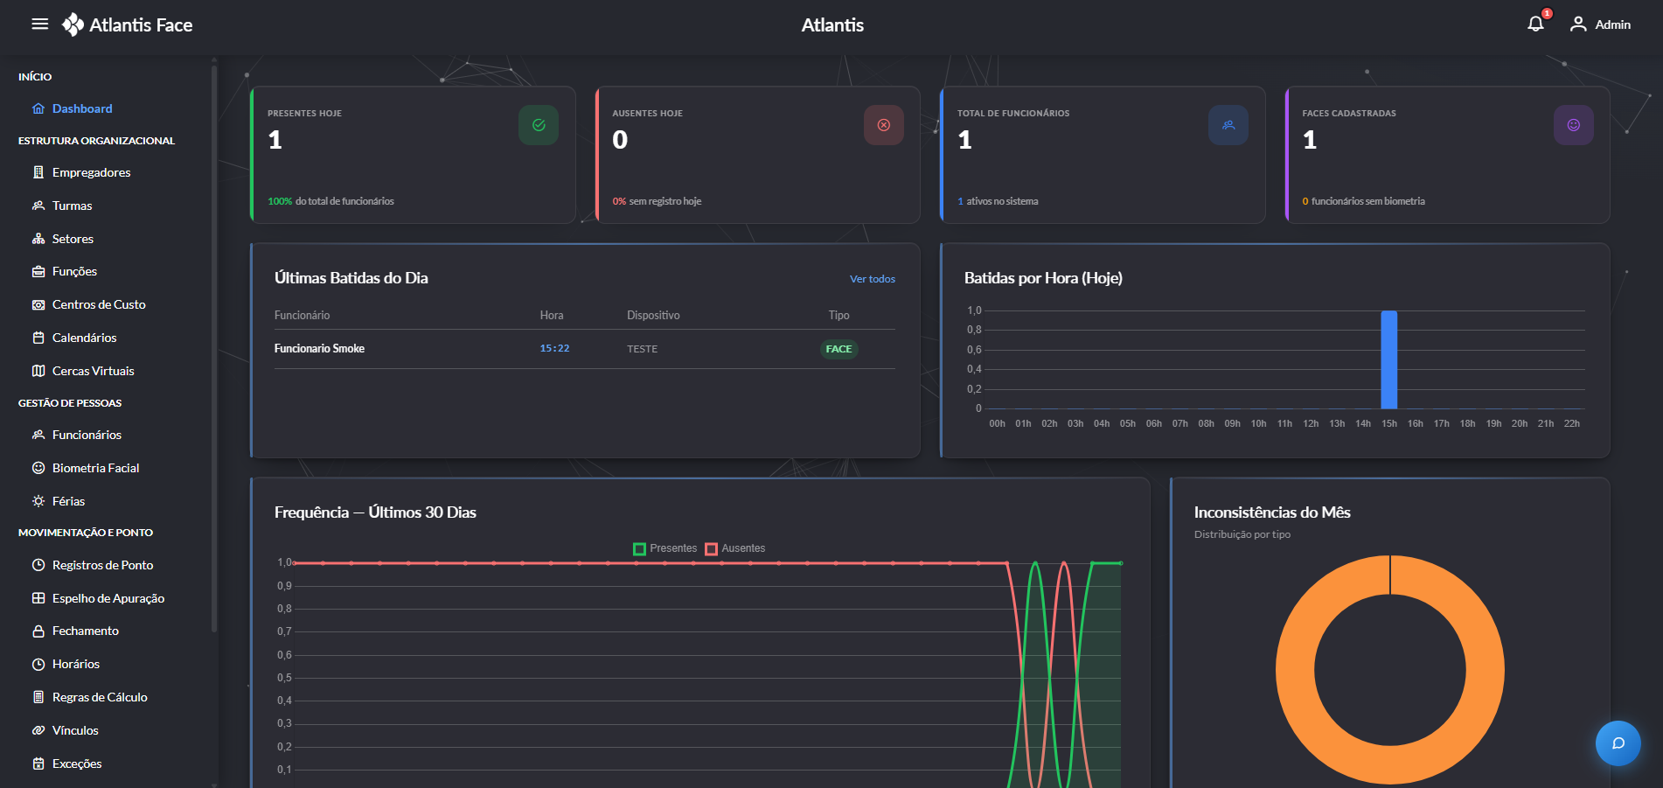Click the FACE type badge

838,349
